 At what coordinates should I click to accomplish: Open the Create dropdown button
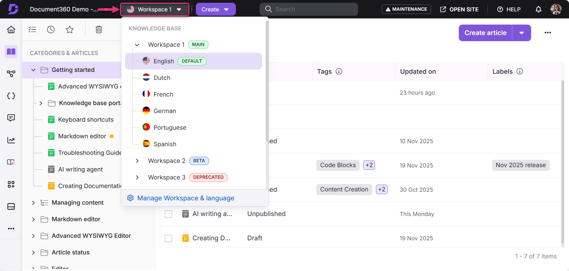pos(216,9)
